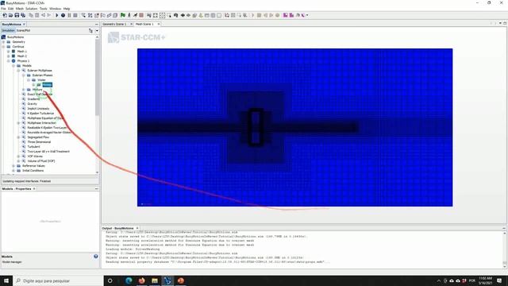
Task: Open Firefox from the taskbar
Action: click(141, 280)
